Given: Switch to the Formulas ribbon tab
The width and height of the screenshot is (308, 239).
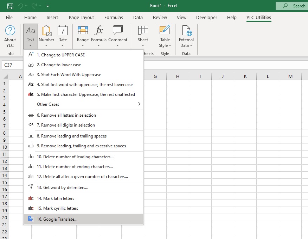Looking at the screenshot, I should click(114, 18).
